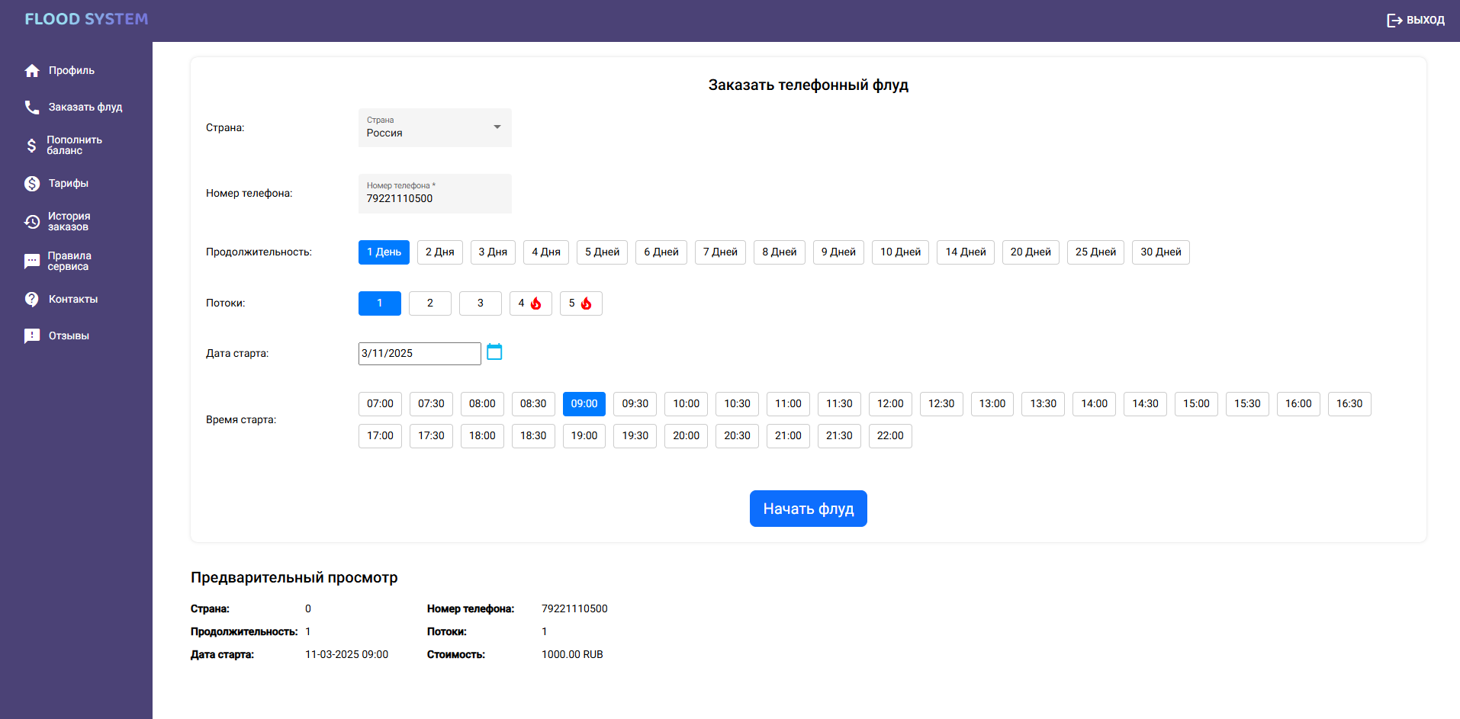
Task: Click the Номер телефона input field
Action: [x=435, y=198]
